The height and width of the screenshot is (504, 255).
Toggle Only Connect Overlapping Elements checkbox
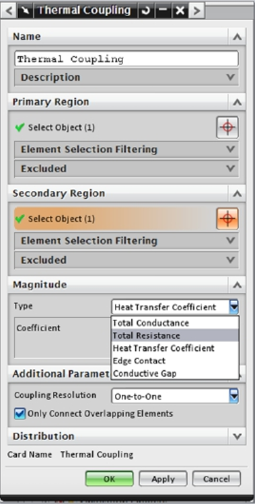click(20, 414)
